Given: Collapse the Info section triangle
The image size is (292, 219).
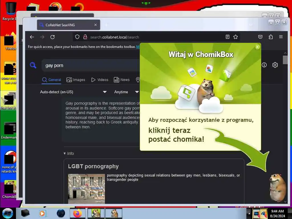Looking at the screenshot, I should point(65,153).
